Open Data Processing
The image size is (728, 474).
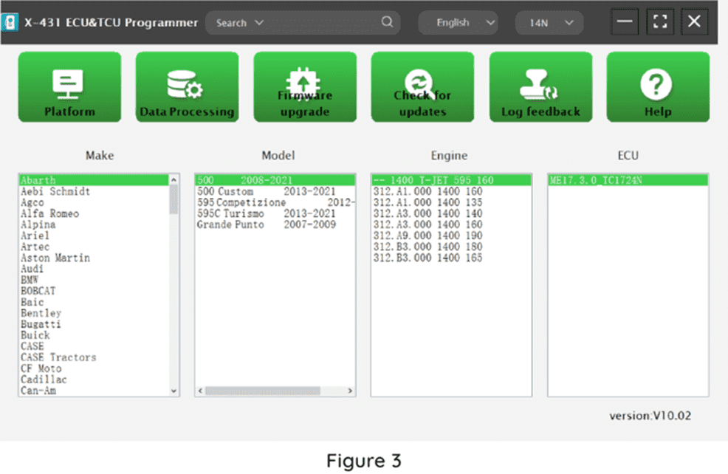click(x=187, y=87)
